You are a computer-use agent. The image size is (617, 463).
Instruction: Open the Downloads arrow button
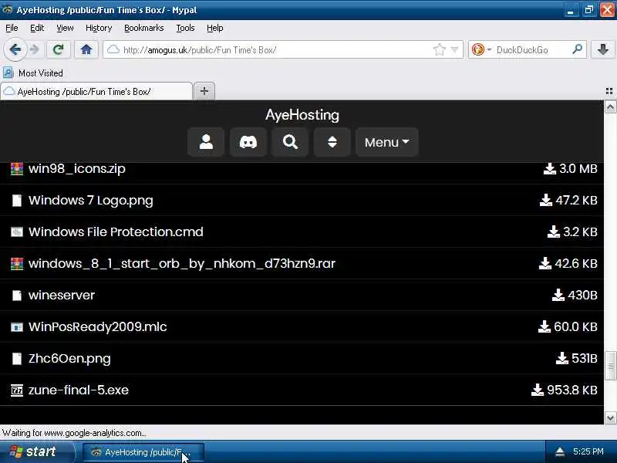tap(603, 49)
